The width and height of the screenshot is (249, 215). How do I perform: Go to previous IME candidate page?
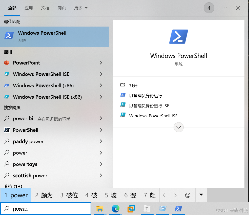pos(164,195)
